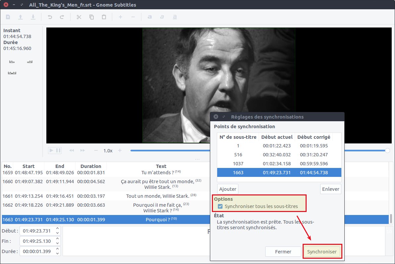Click the Redo toolbar icon
Screen dimensions: 395x264
(62, 17)
